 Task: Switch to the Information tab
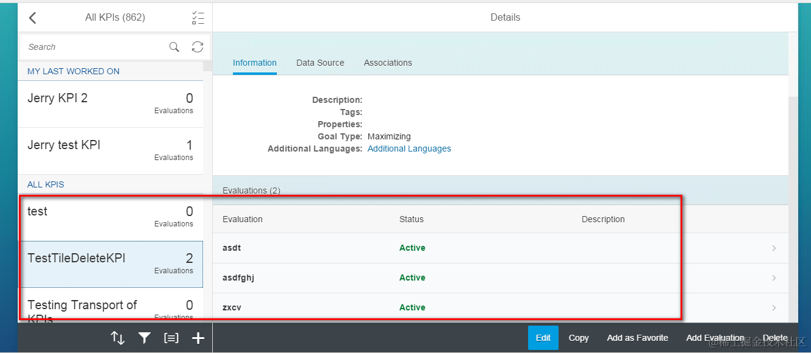[x=255, y=63]
